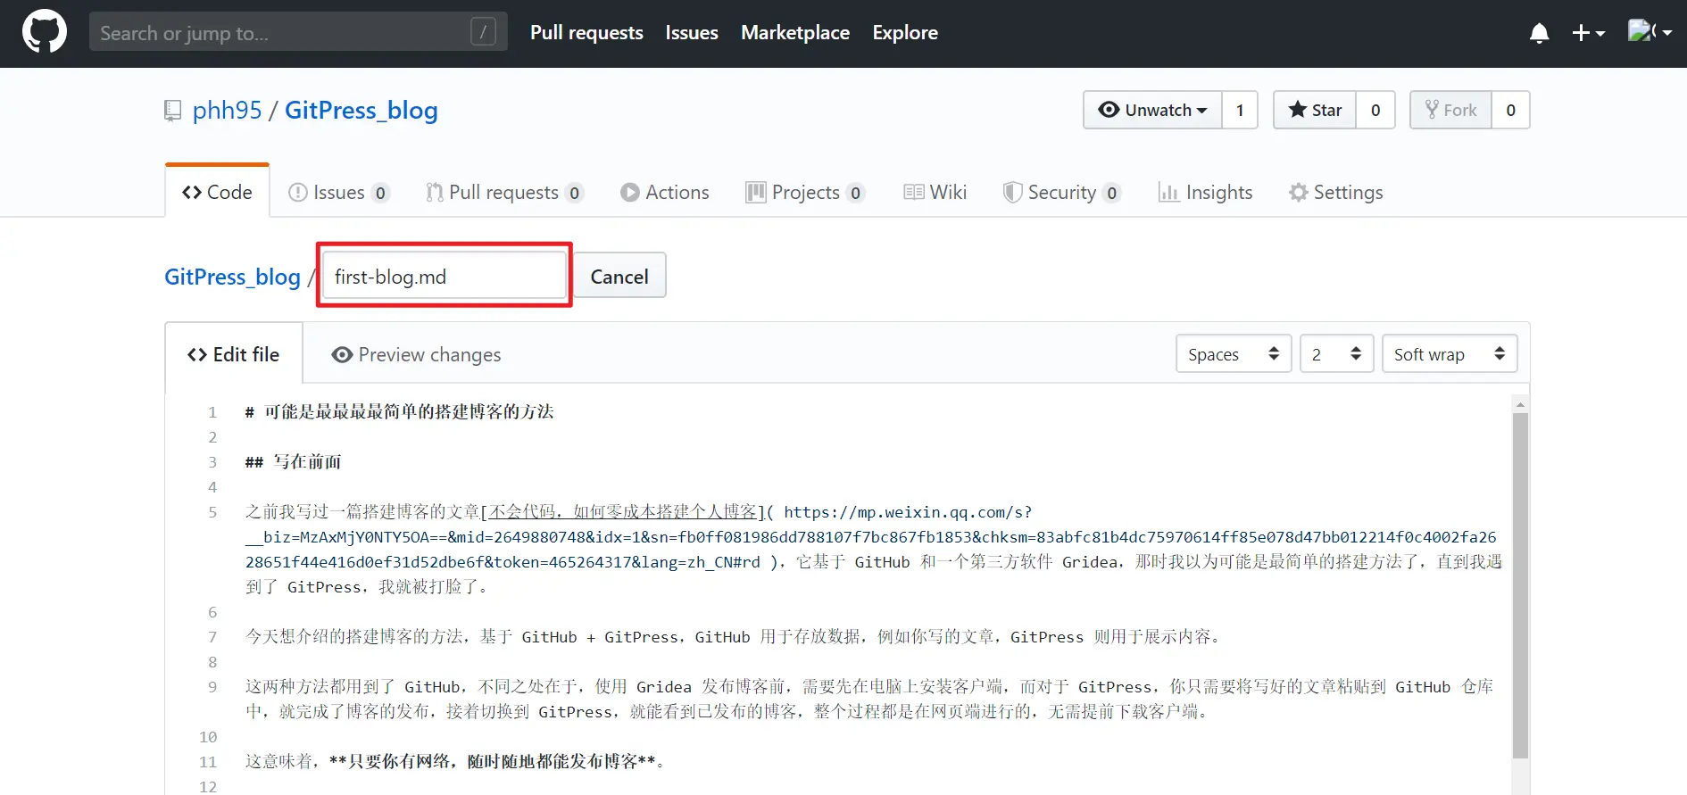Click line 11 text starting 这意味着
The width and height of the screenshot is (1687, 795).
[455, 761]
